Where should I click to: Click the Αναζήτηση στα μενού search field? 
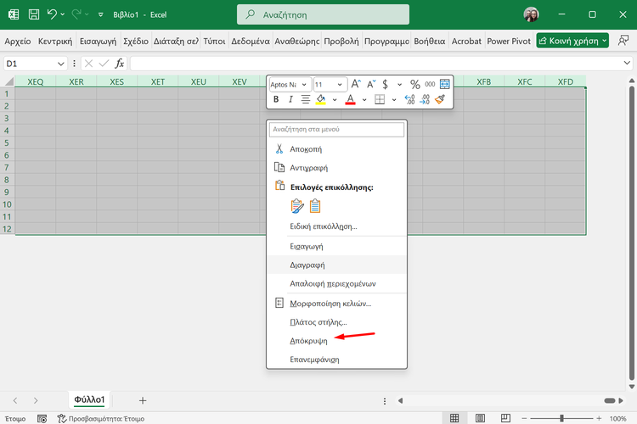pos(336,130)
